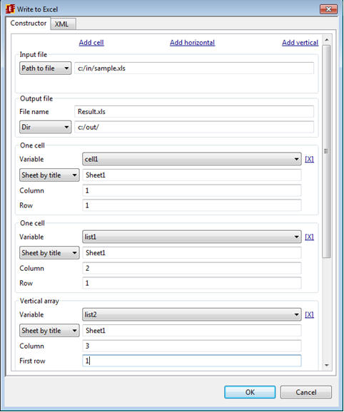Click the Cancel button
The height and width of the screenshot is (412, 344).
coord(306,392)
